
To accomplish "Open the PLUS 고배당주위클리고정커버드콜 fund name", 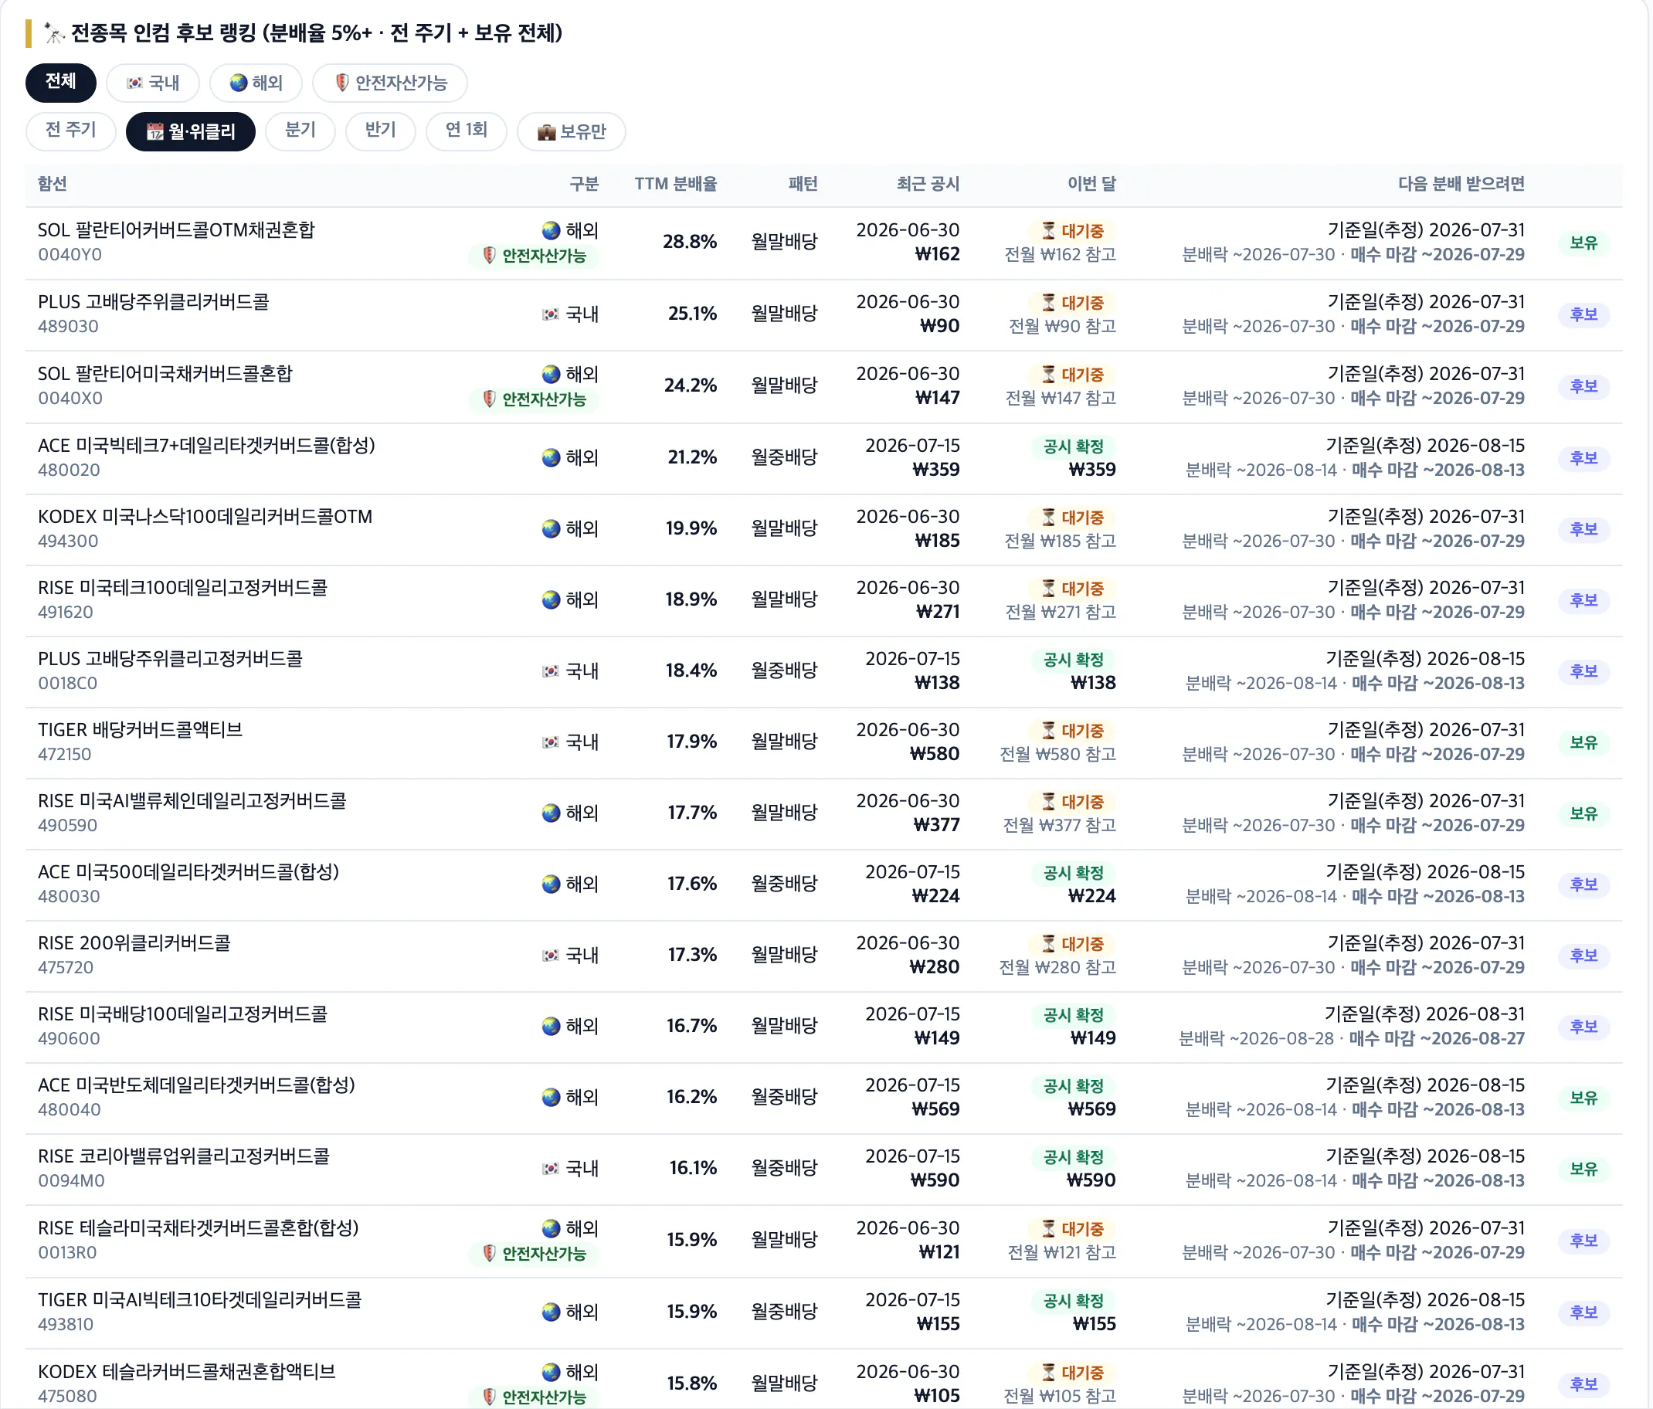I will 170,658.
